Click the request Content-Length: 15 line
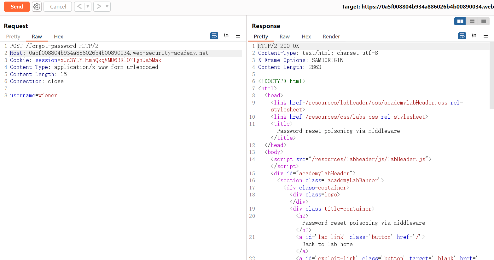Image resolution: width=494 pixels, height=260 pixels. pos(38,74)
